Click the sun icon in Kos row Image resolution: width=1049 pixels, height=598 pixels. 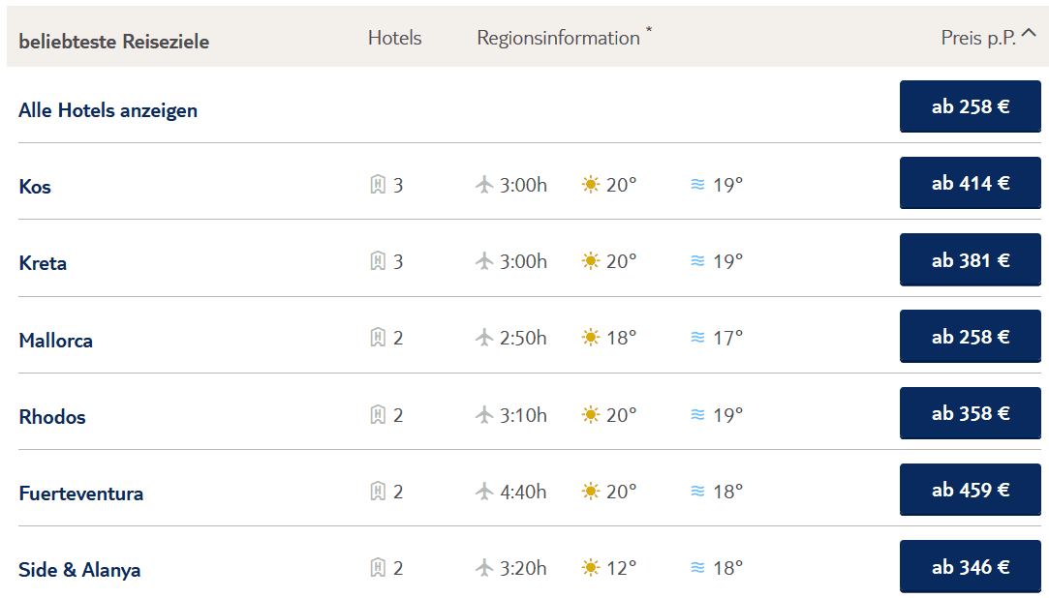tap(591, 185)
